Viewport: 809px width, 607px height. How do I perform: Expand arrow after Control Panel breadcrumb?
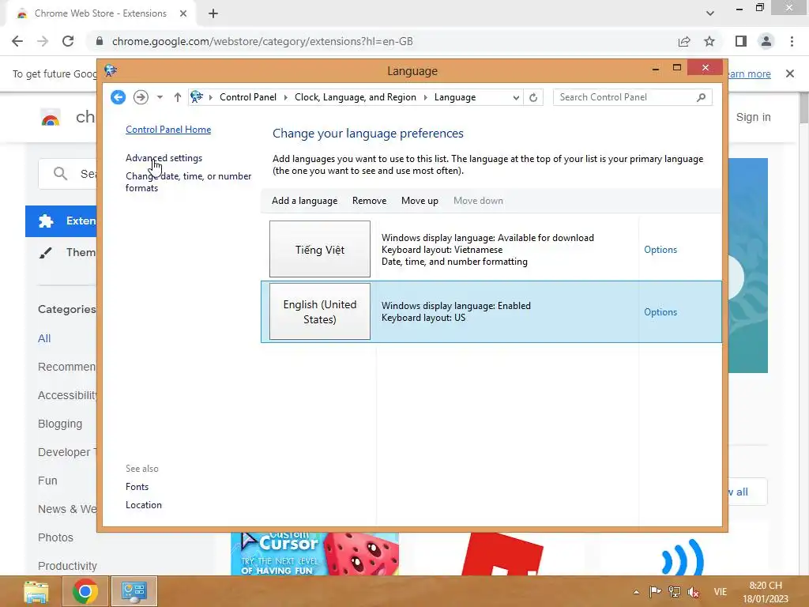coord(285,97)
